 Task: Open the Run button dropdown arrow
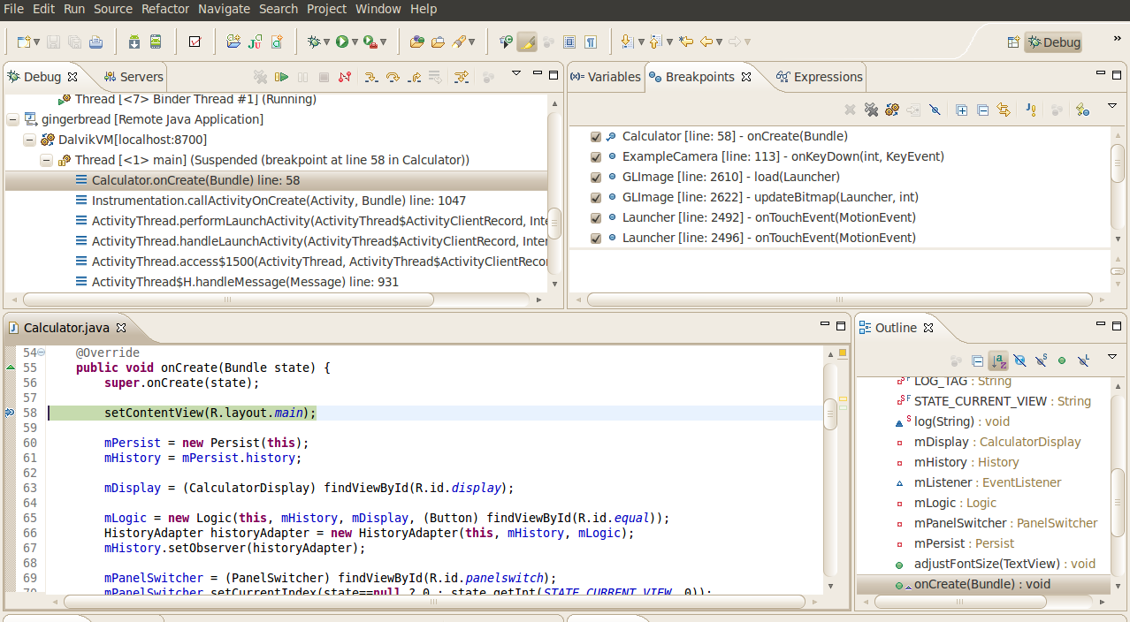pos(355,42)
